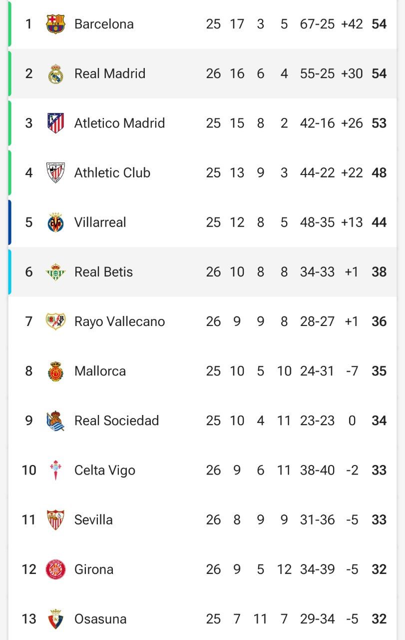Click the Athletic Club crest
405x640 pixels.
point(55,172)
